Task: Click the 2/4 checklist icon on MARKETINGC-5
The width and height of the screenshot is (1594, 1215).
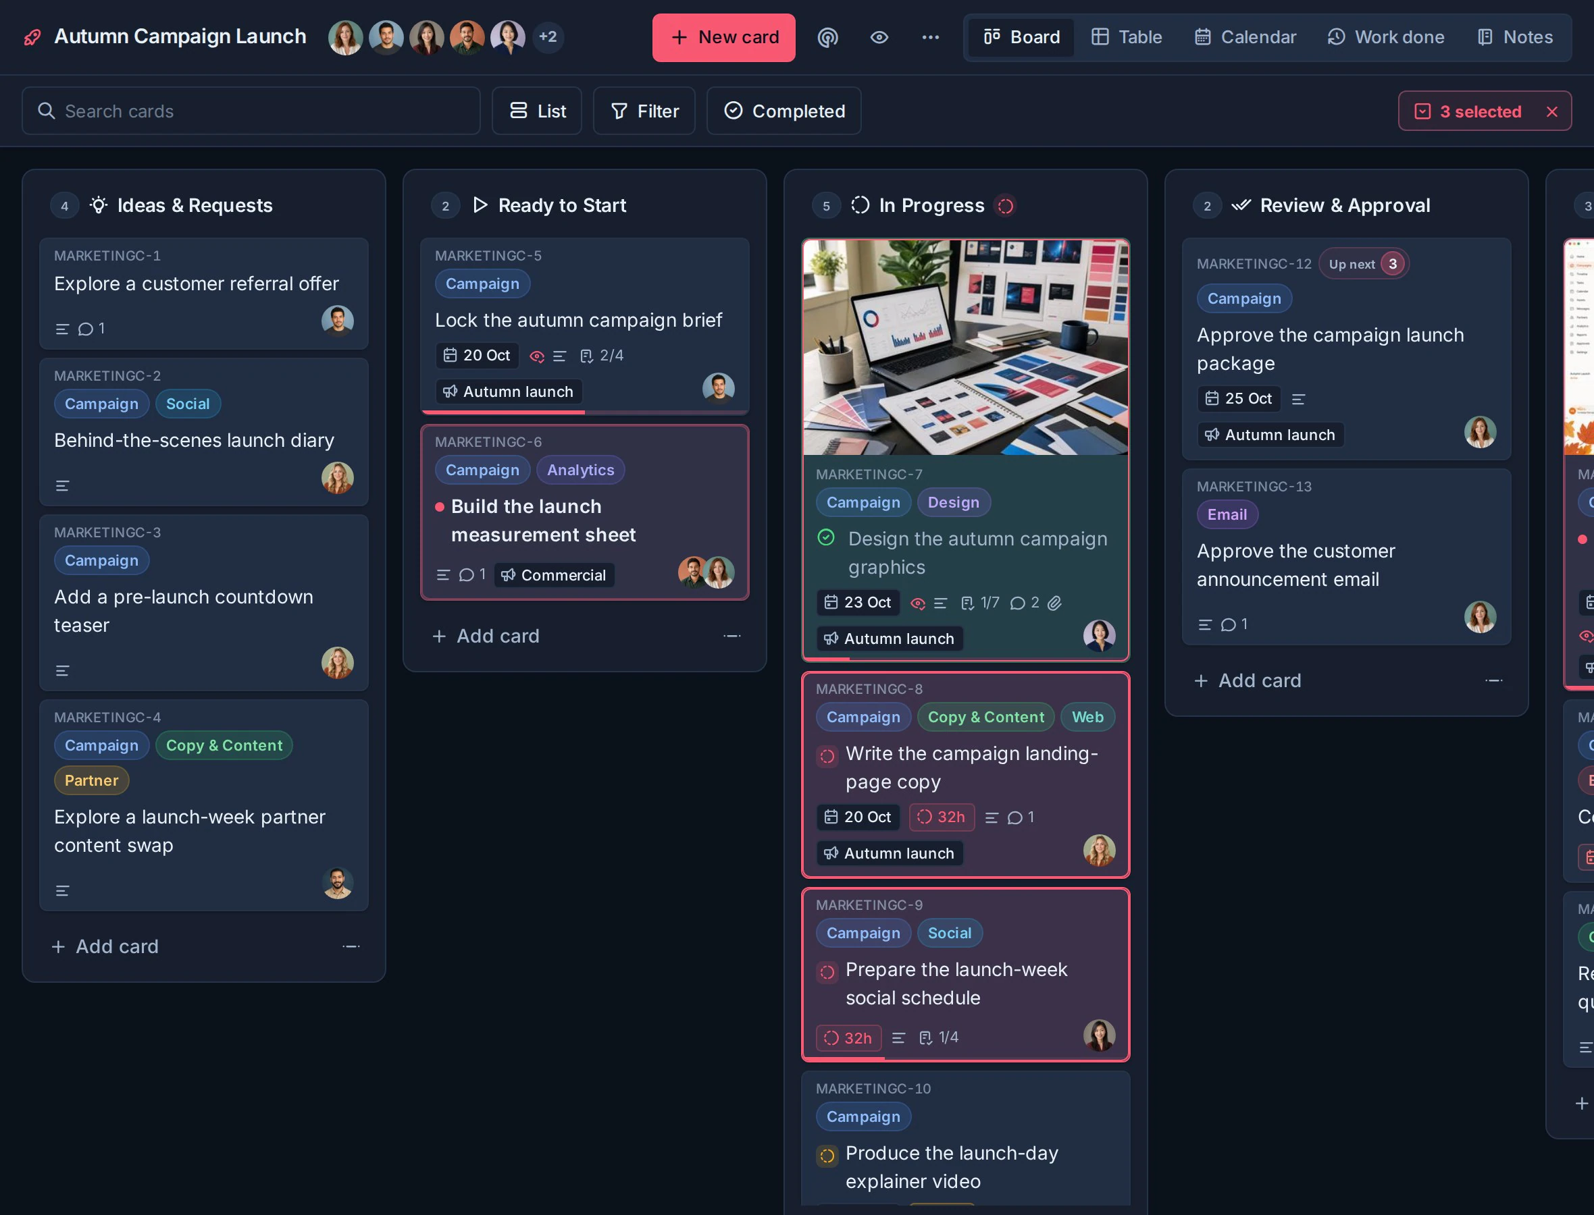Action: 587,356
